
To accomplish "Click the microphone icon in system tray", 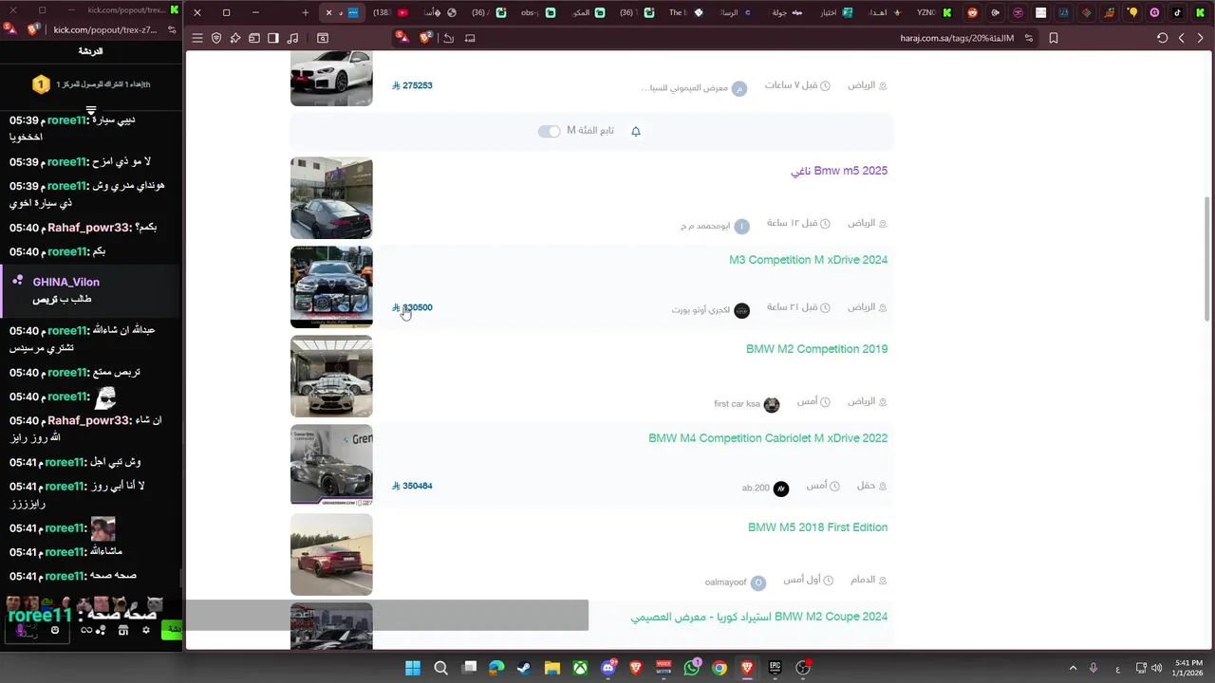I will 1093,668.
